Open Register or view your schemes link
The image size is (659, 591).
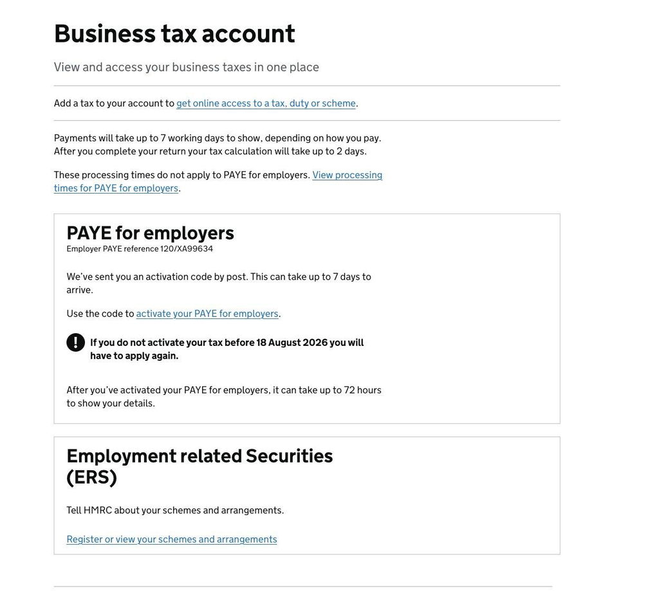tap(171, 540)
